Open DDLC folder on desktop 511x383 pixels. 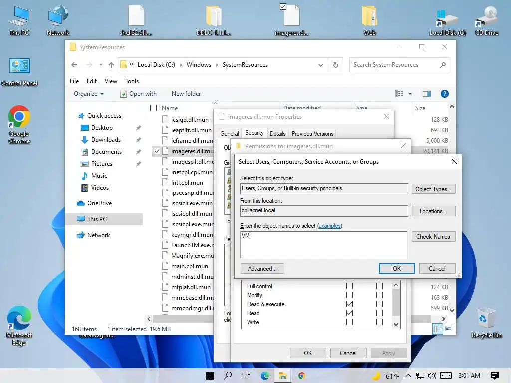coord(214,20)
